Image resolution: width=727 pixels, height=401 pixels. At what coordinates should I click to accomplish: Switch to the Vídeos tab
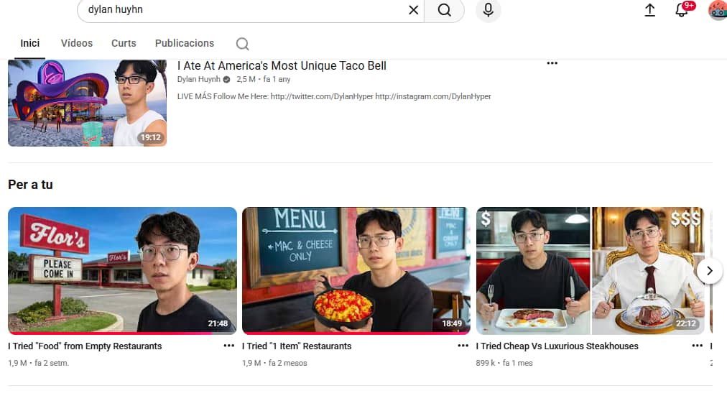[77, 43]
